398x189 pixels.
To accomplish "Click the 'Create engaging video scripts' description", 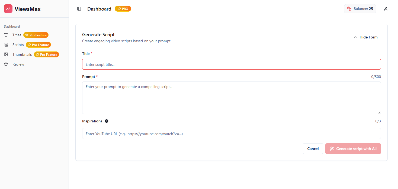I will point(126,41).
